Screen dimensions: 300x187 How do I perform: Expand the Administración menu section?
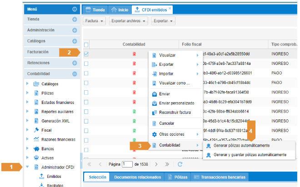pyautogui.click(x=75, y=30)
